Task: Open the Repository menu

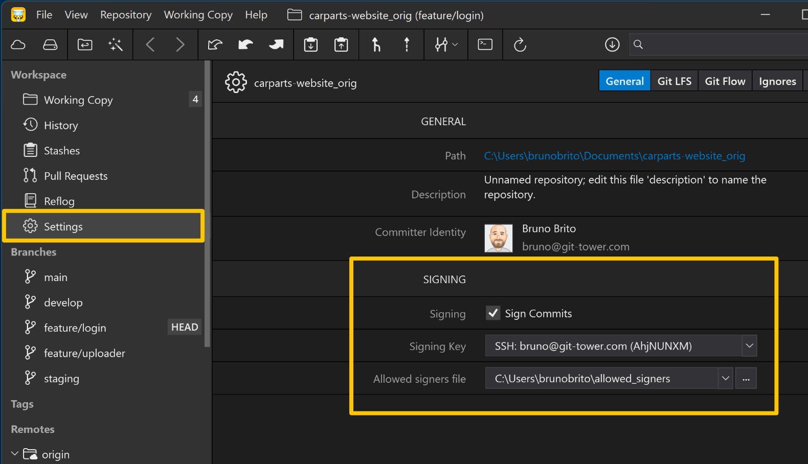Action: pos(126,15)
